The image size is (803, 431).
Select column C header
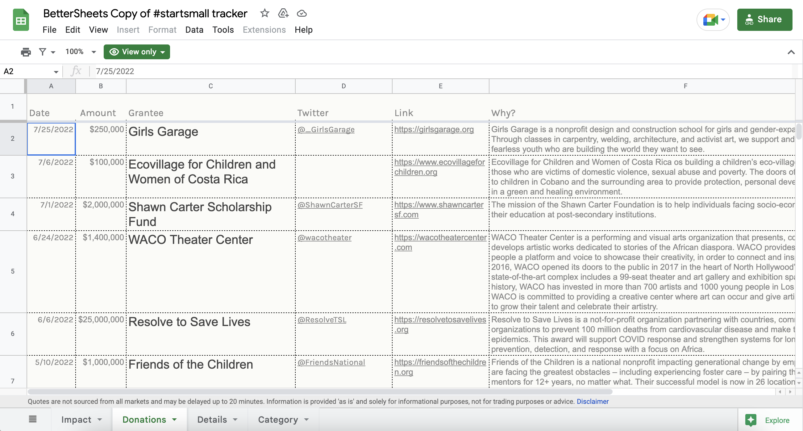tap(210, 86)
